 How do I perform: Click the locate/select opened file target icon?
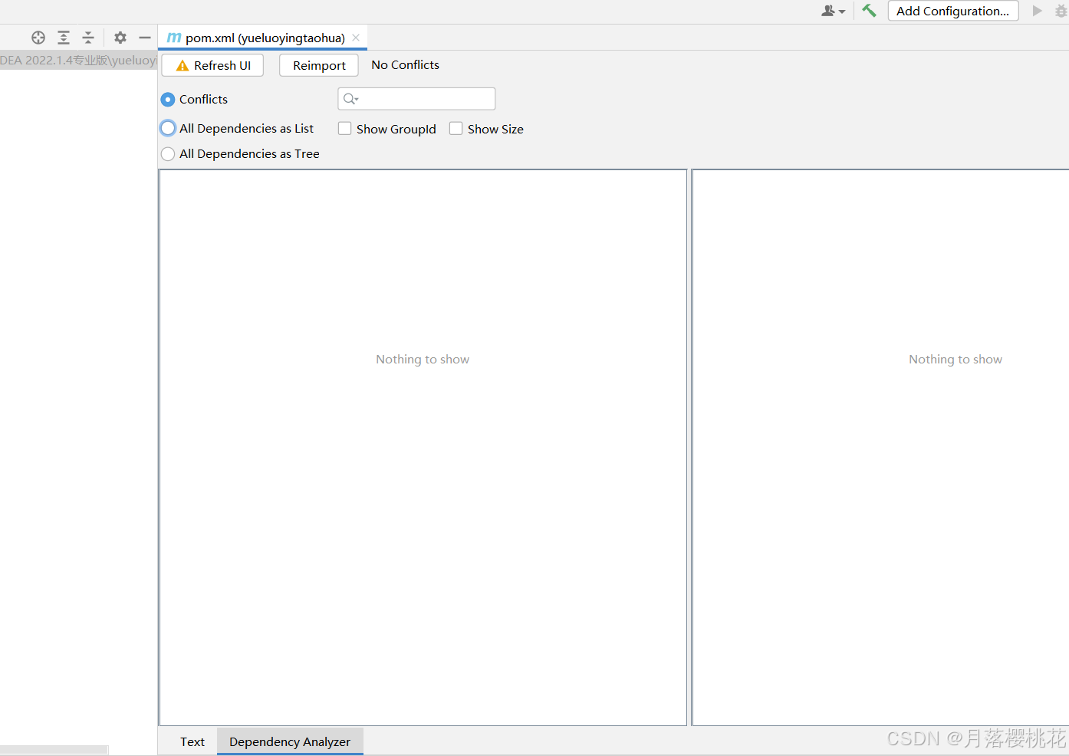pos(38,38)
